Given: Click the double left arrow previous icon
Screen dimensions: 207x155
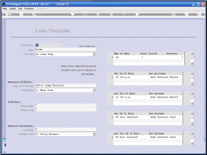Looking at the screenshot, I should (x=98, y=14).
